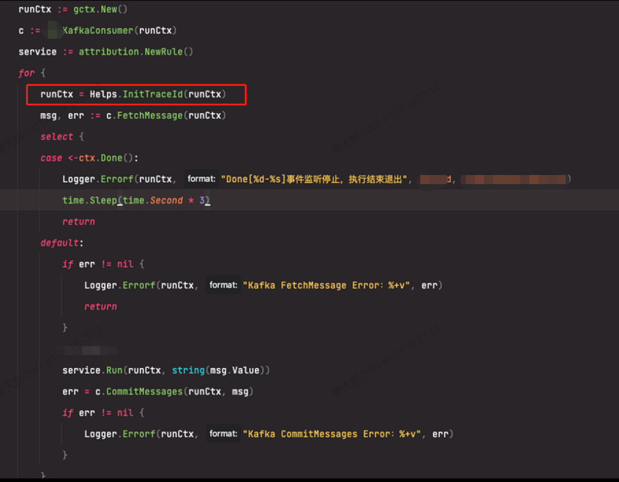Click the line 'runCtx := gctx.New()'
This screenshot has width=619, height=482.
click(x=73, y=10)
